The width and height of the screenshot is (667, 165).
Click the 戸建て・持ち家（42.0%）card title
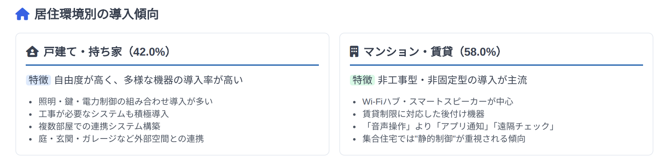tap(107, 52)
